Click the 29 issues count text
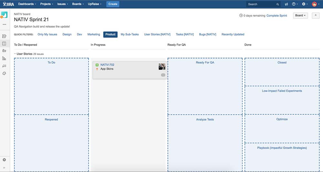The width and height of the screenshot is (323, 172). coord(38,54)
